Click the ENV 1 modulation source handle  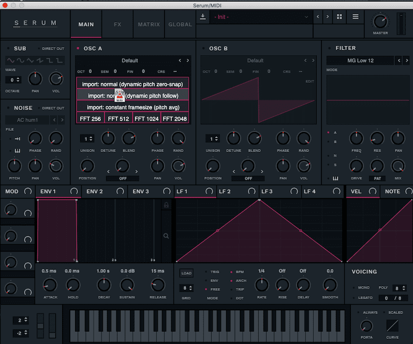[74, 191]
